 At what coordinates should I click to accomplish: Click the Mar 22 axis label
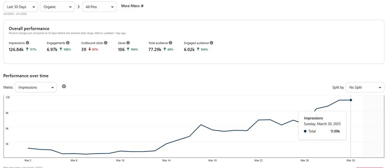258,161
